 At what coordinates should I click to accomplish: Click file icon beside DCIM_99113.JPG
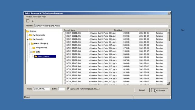pos(65,72)
